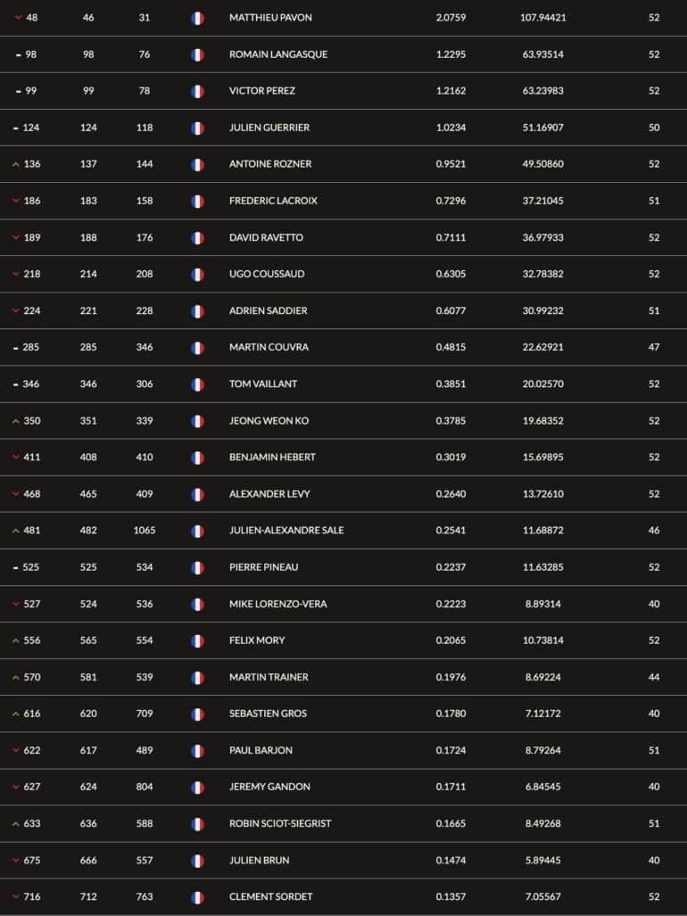Click the flag icon next to Alexander Levy

coord(197,494)
